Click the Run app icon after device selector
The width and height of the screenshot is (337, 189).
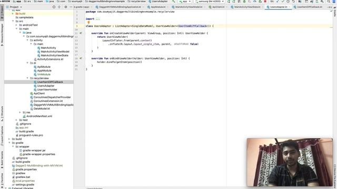pos(229,2)
